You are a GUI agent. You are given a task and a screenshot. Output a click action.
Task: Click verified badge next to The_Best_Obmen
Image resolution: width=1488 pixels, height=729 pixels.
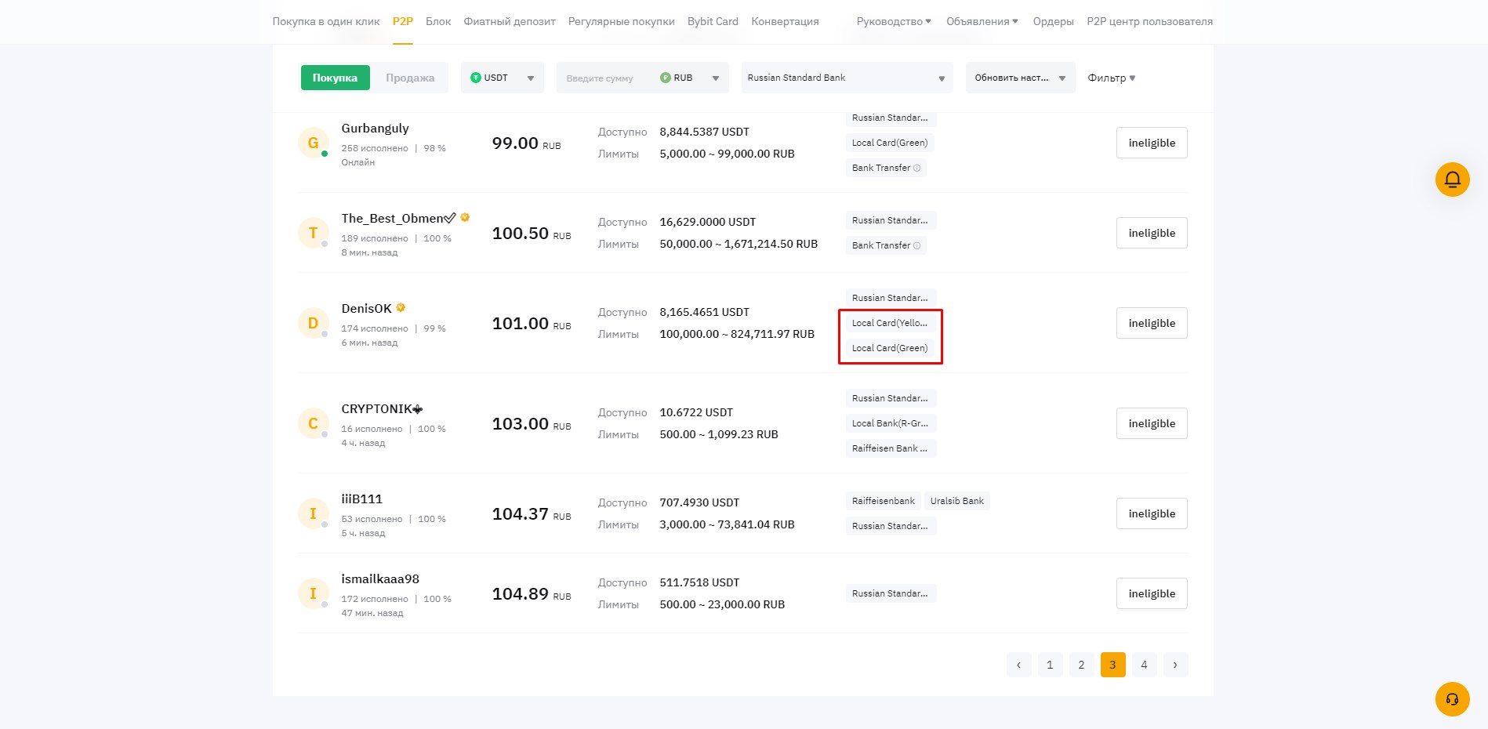[x=465, y=217]
